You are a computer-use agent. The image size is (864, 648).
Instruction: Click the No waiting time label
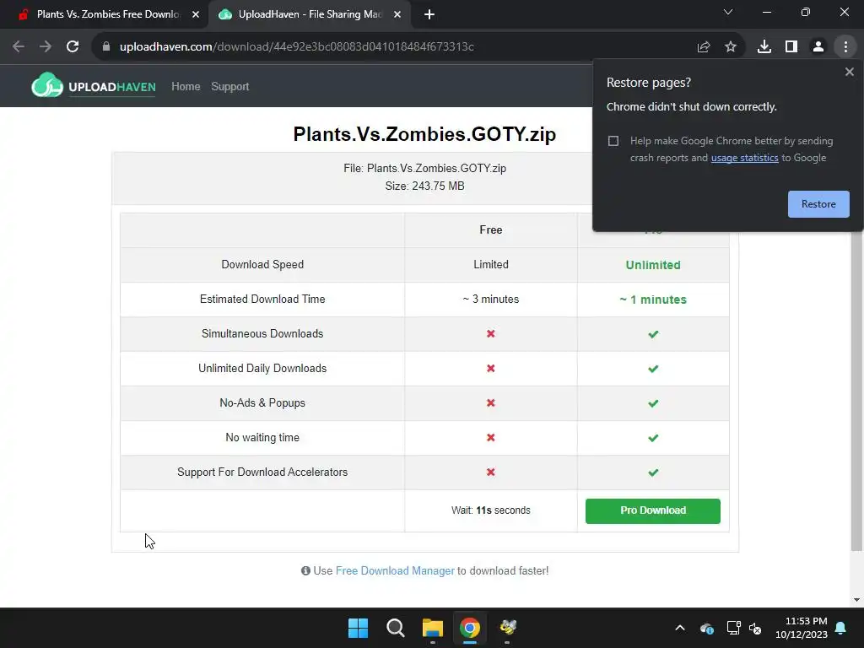click(262, 438)
